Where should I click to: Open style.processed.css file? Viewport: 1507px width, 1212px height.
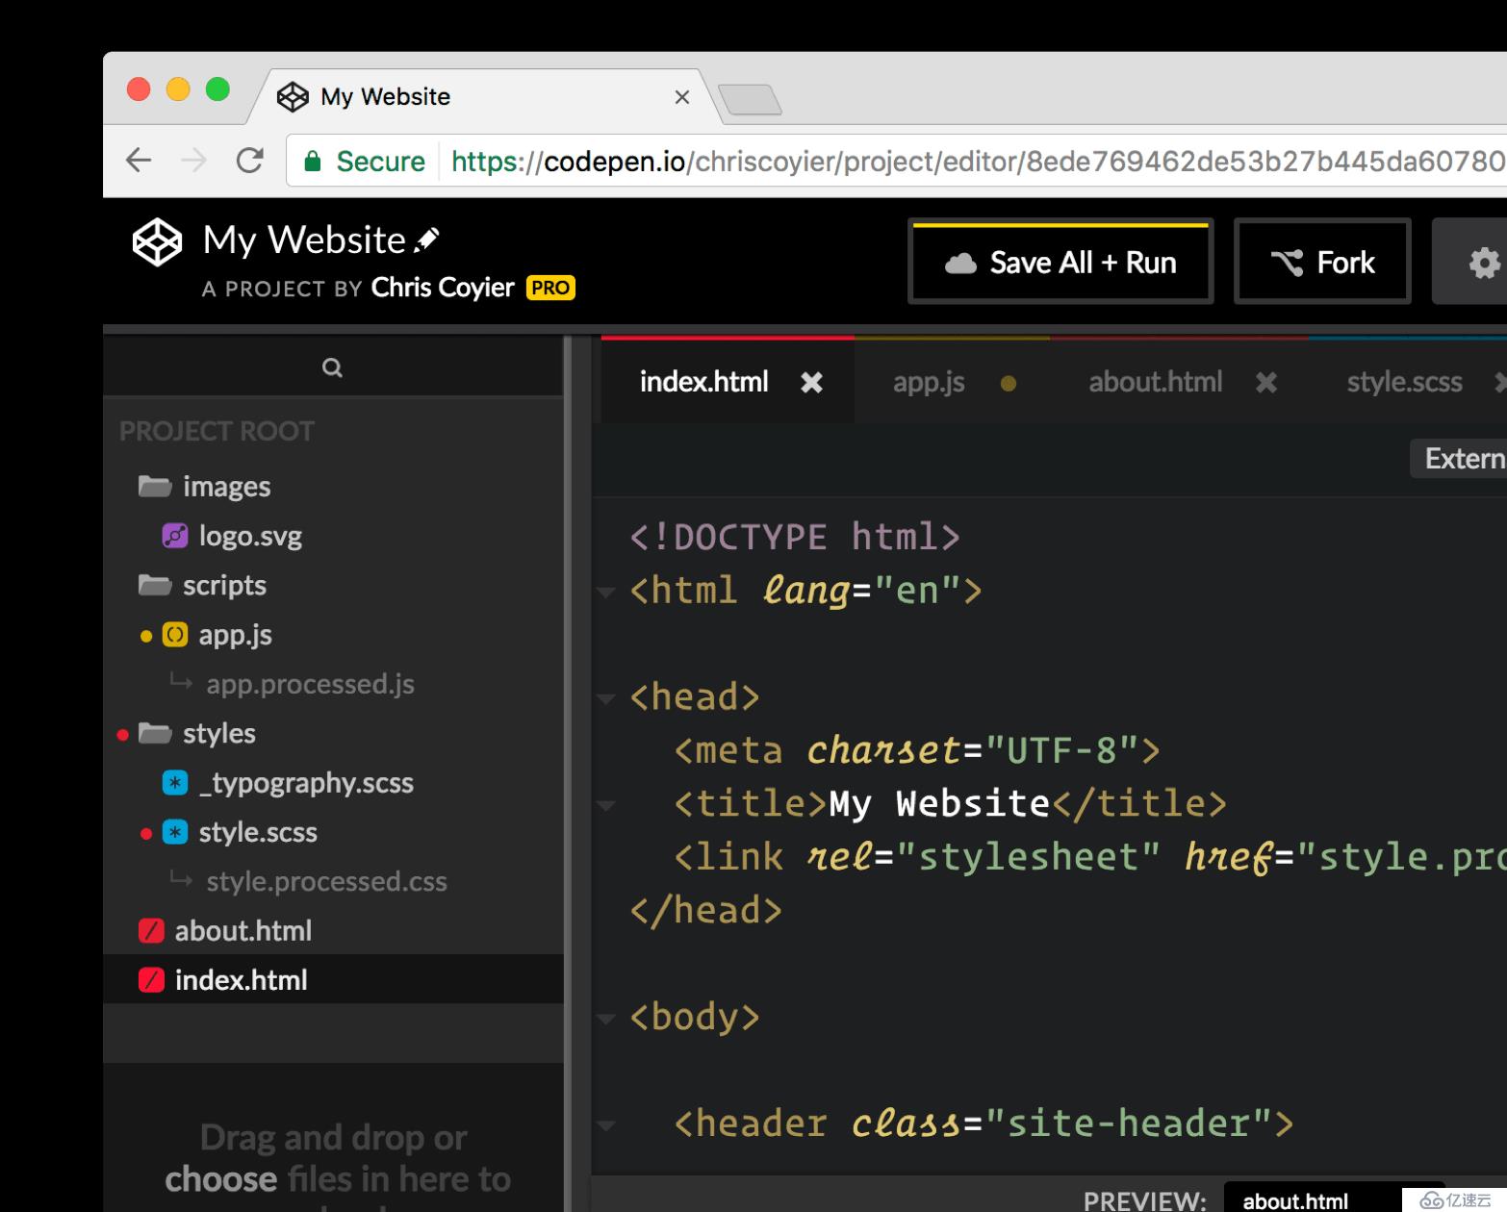click(326, 881)
